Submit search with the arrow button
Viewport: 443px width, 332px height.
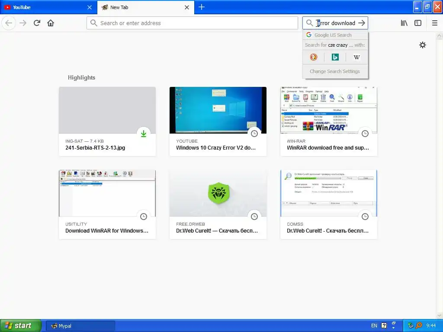362,23
